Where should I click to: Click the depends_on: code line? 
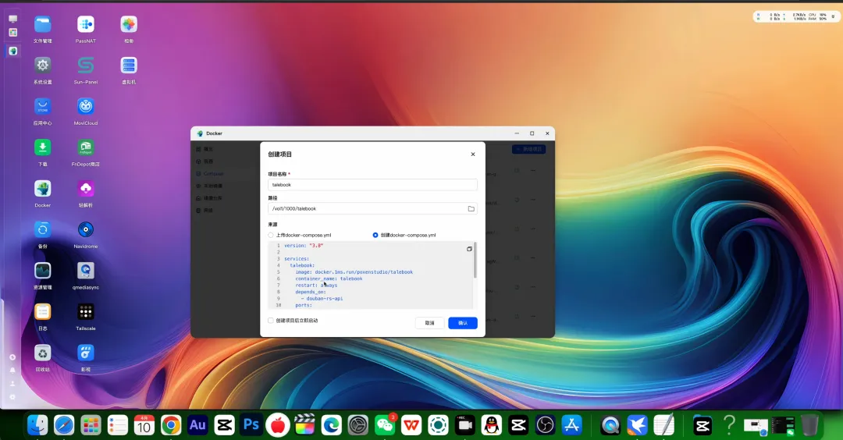310,292
